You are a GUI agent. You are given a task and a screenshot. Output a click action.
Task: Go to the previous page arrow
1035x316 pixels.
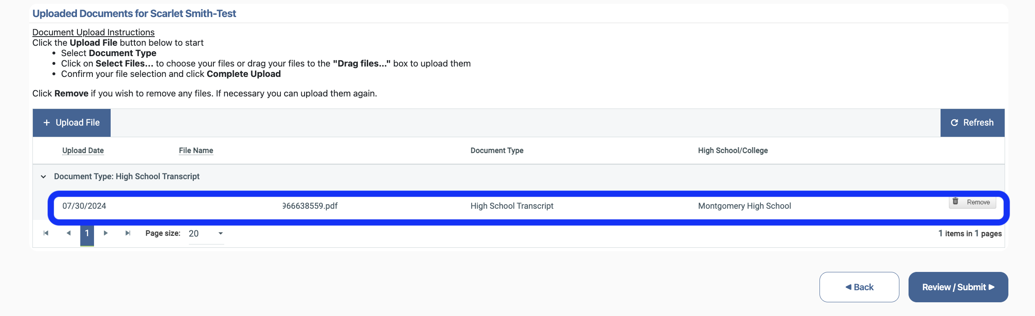(x=69, y=233)
